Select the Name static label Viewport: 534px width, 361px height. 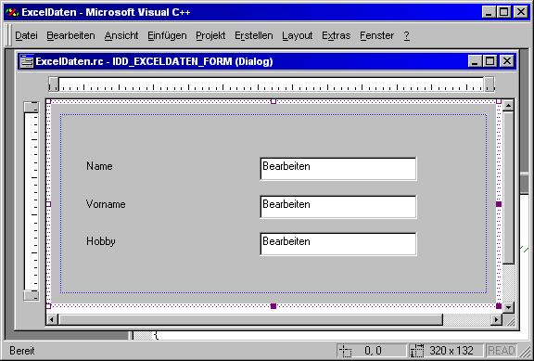[99, 166]
